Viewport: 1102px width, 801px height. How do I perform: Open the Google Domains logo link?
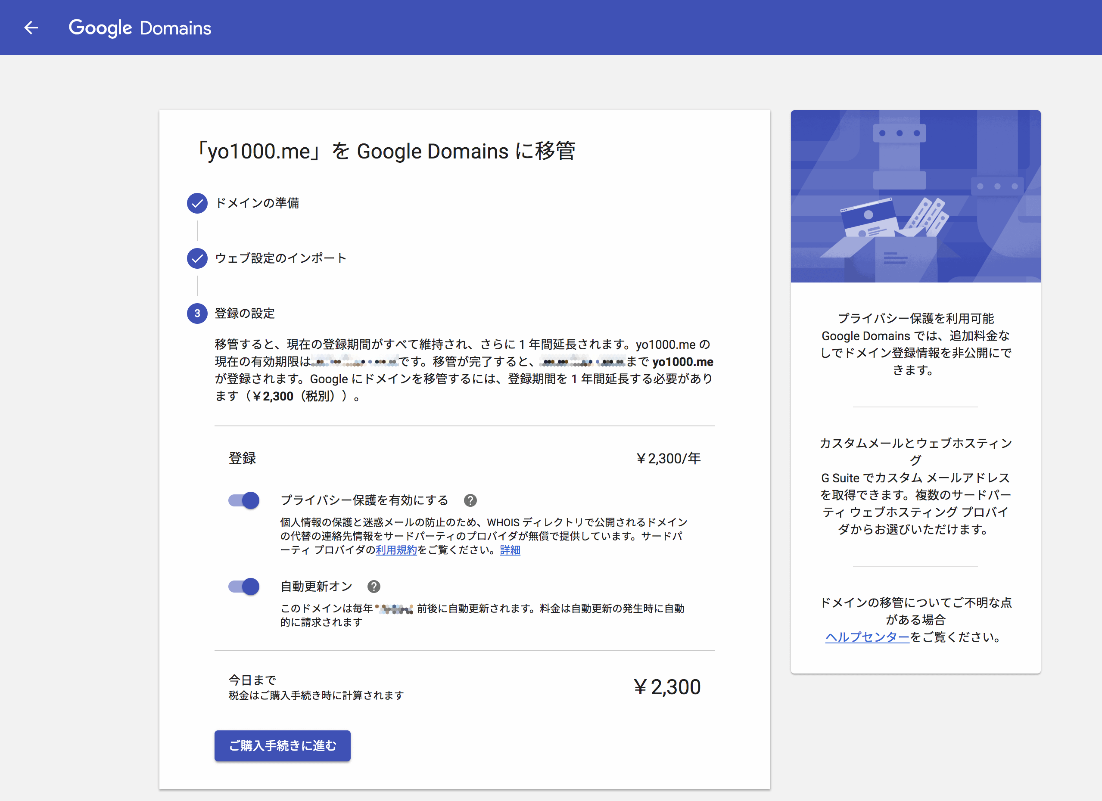click(x=140, y=28)
